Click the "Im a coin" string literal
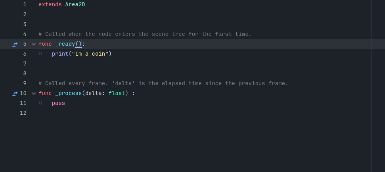Viewport: 385px width, 172px height. pos(90,54)
